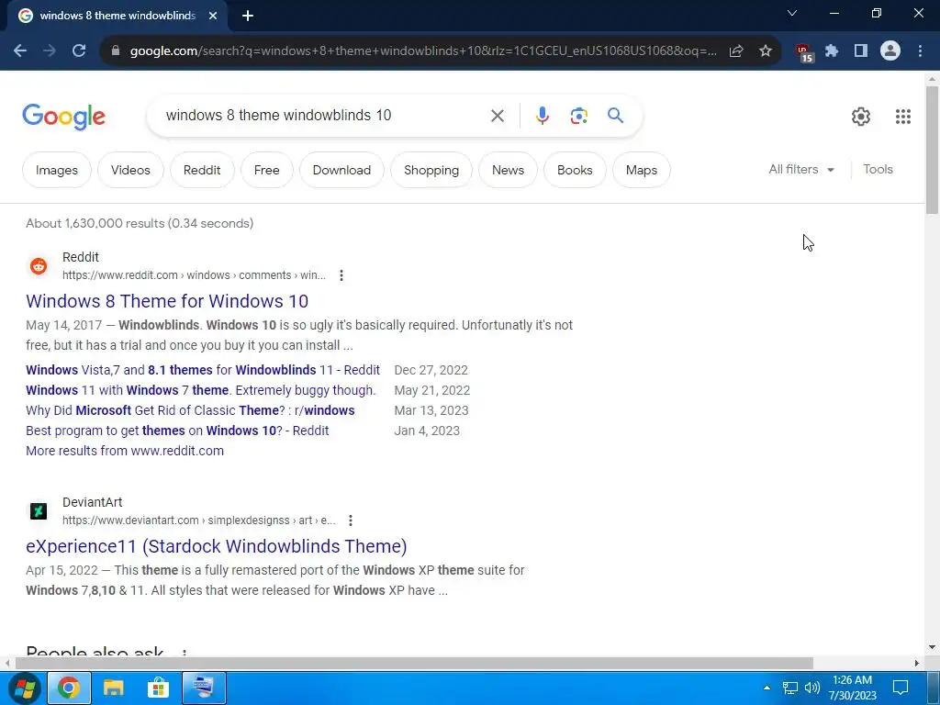Open a new tab with plus button
Image resolution: width=940 pixels, height=705 pixels.
click(248, 16)
